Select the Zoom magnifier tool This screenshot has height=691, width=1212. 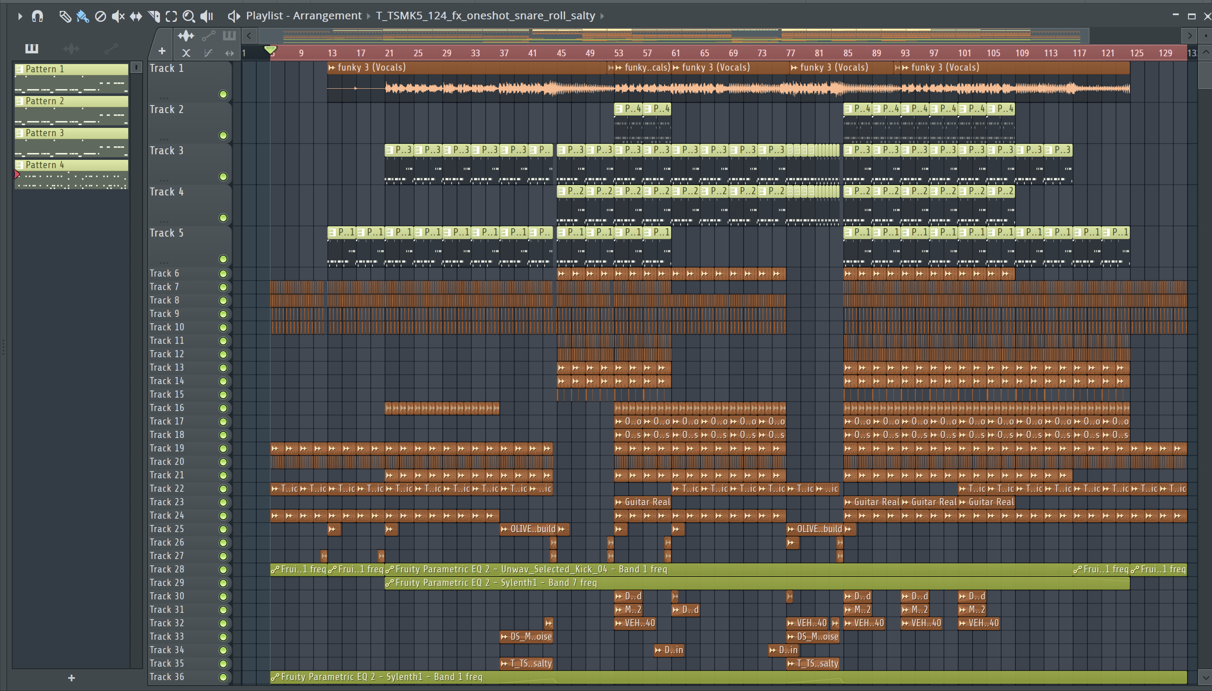pos(189,16)
